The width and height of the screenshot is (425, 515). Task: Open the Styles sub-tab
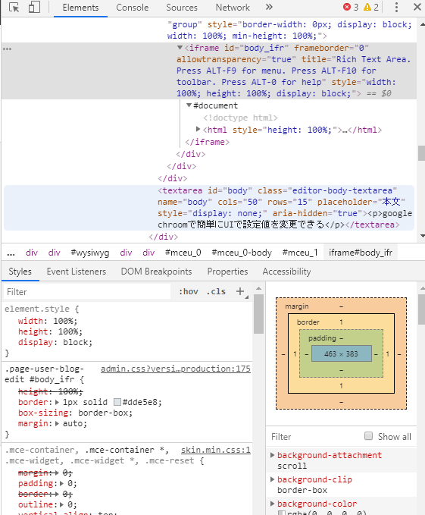(20, 272)
